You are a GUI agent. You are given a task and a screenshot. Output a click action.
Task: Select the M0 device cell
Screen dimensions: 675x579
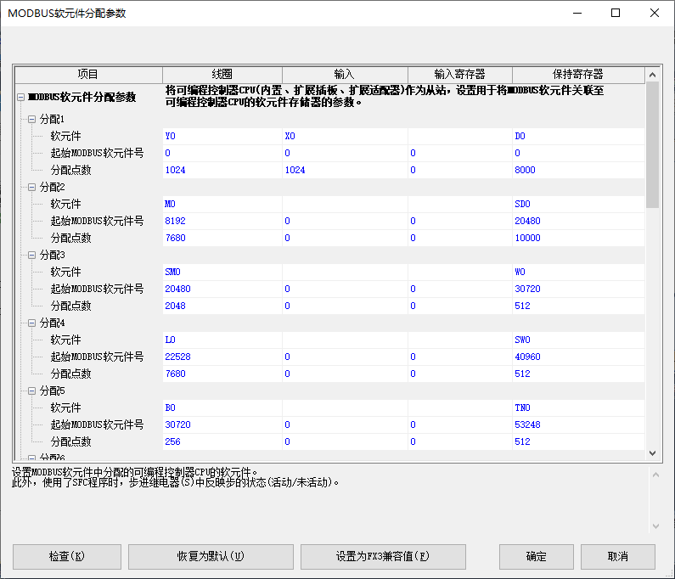[222, 204]
